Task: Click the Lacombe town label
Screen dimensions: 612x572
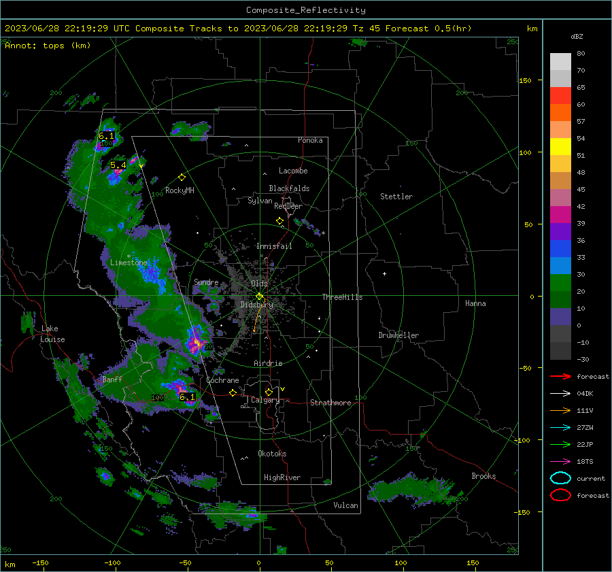Action: [x=293, y=171]
